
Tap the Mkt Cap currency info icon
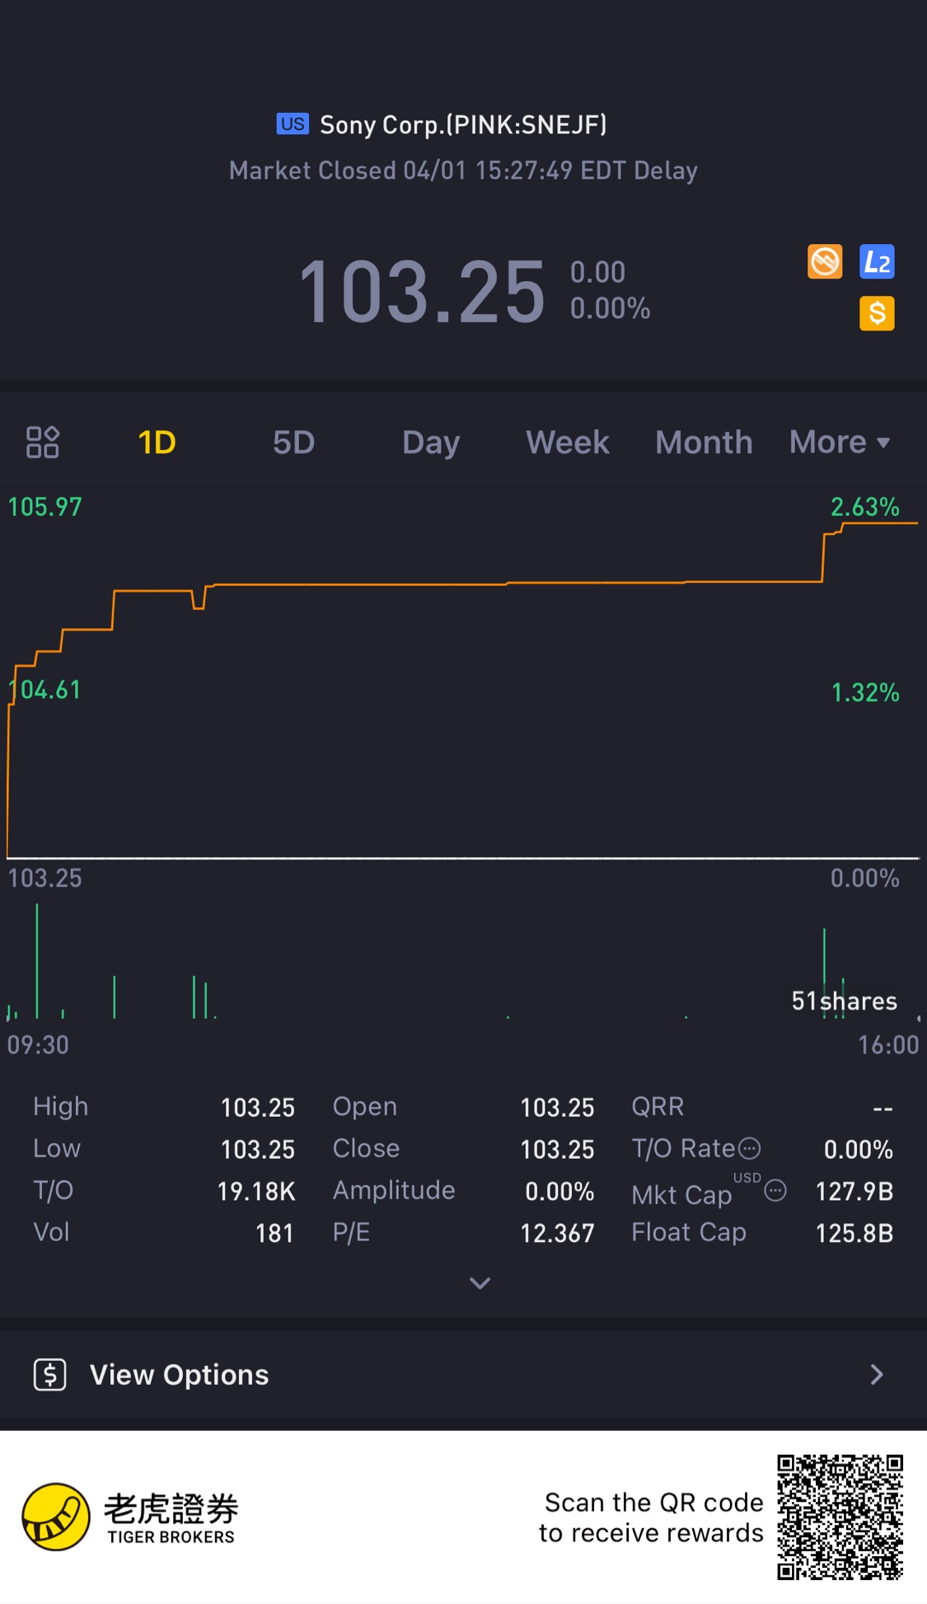(x=775, y=1191)
